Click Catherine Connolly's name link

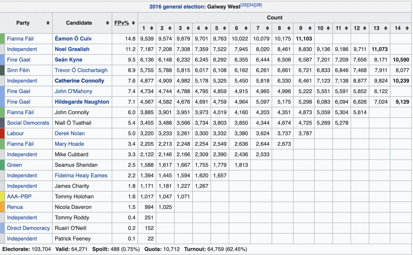click(79, 81)
